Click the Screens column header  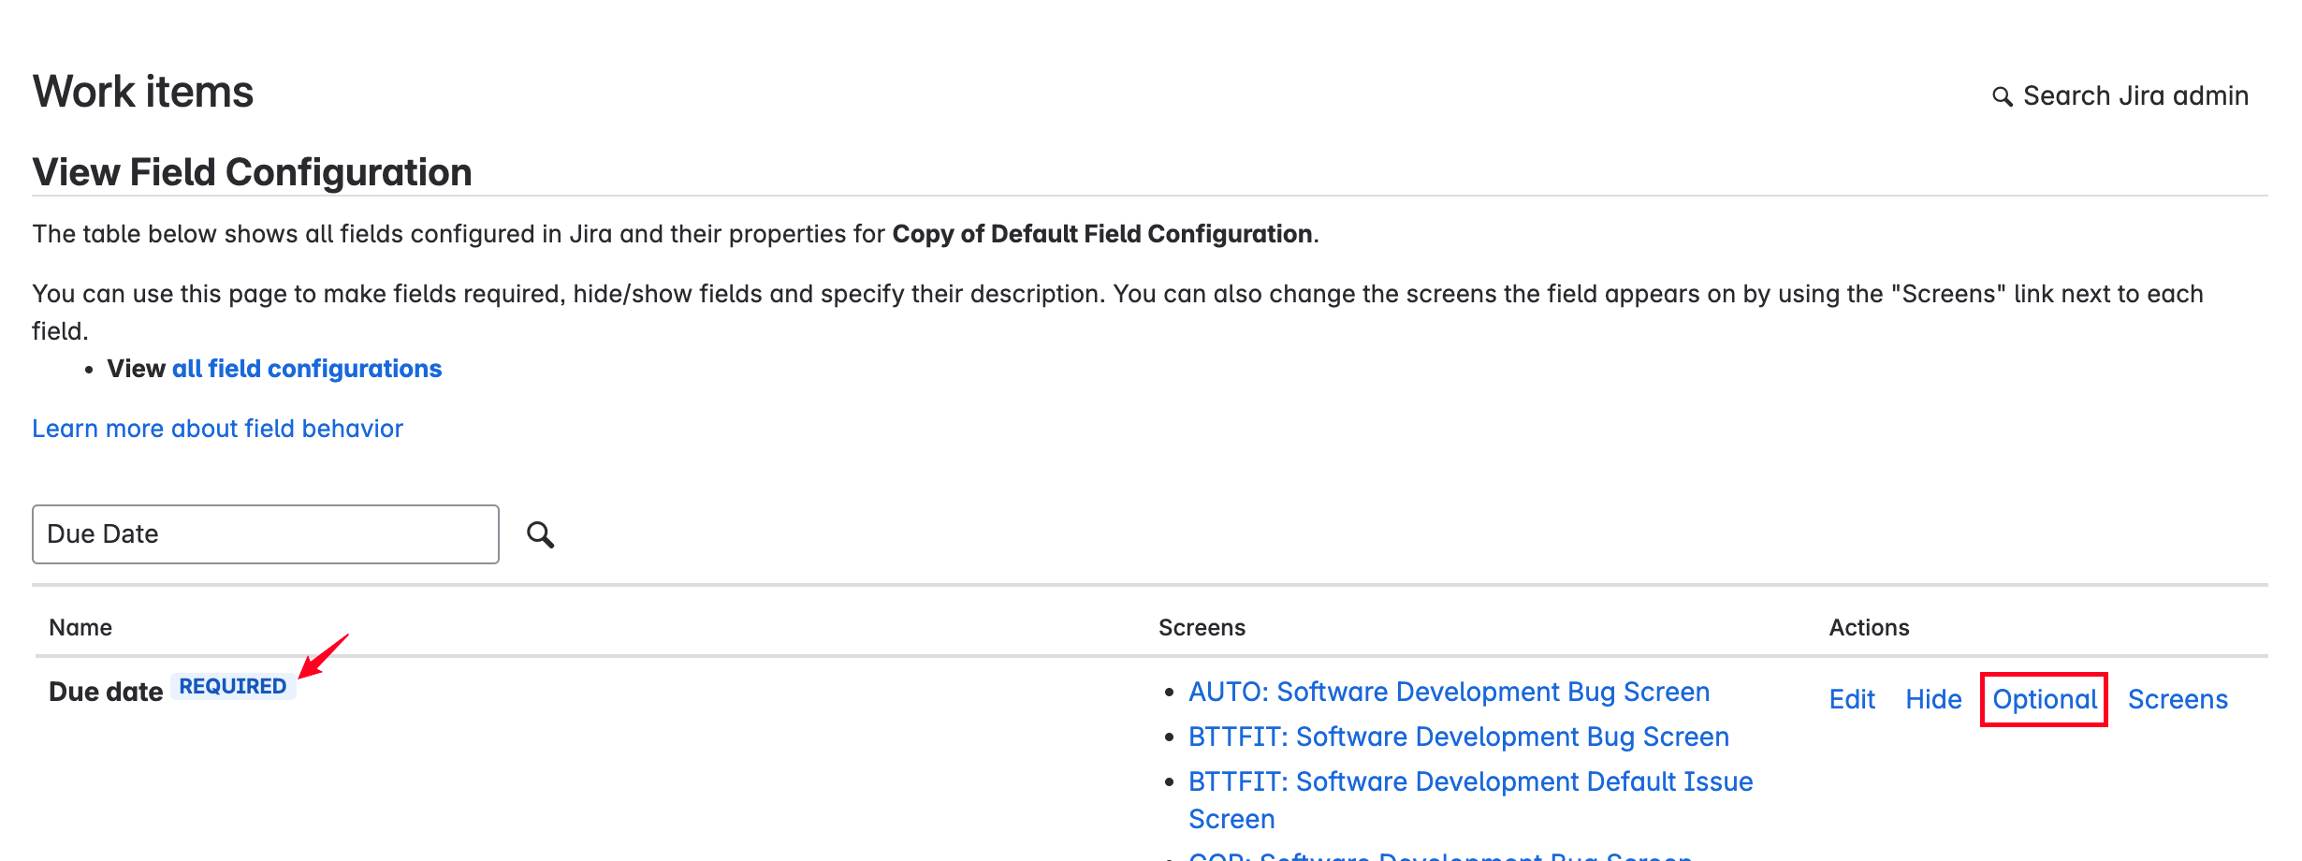point(1202,628)
